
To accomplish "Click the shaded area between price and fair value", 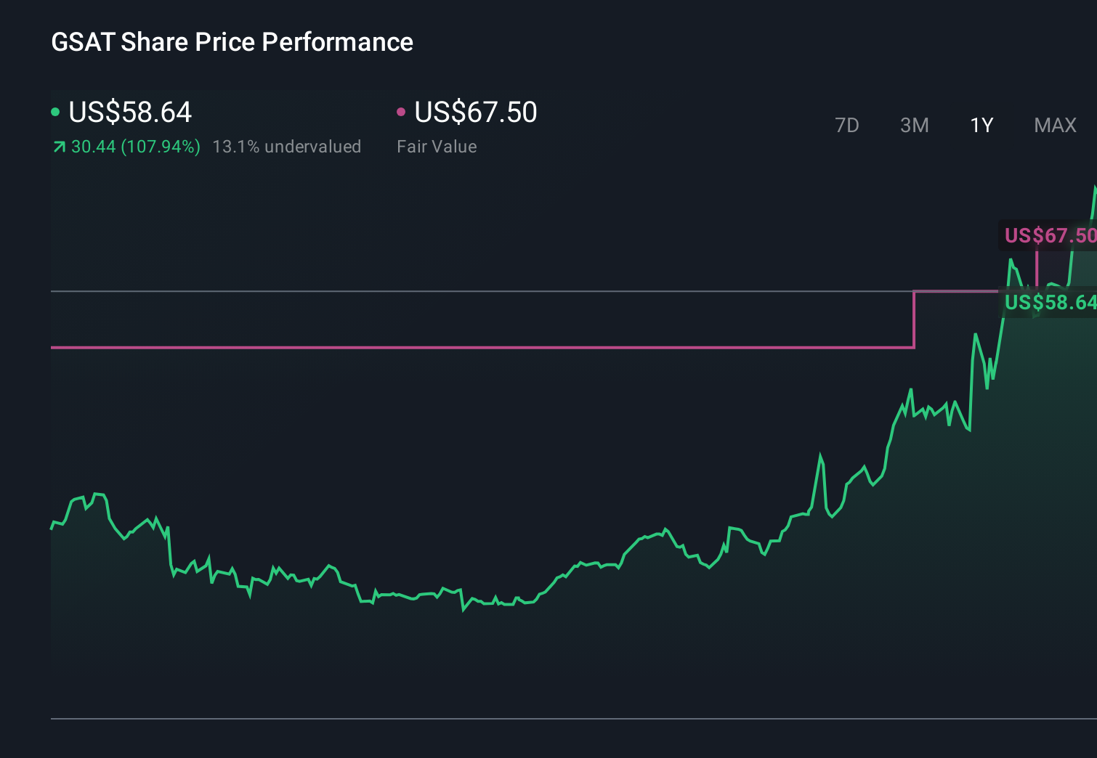I will click(509, 319).
